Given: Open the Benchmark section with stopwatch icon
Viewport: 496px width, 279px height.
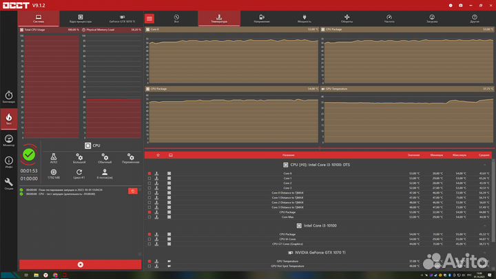Looking at the screenshot, I should click(8, 97).
